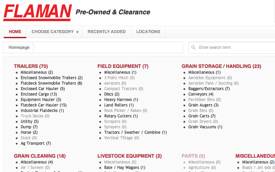Select Agriculture (0) under Parts

[x=202, y=168]
